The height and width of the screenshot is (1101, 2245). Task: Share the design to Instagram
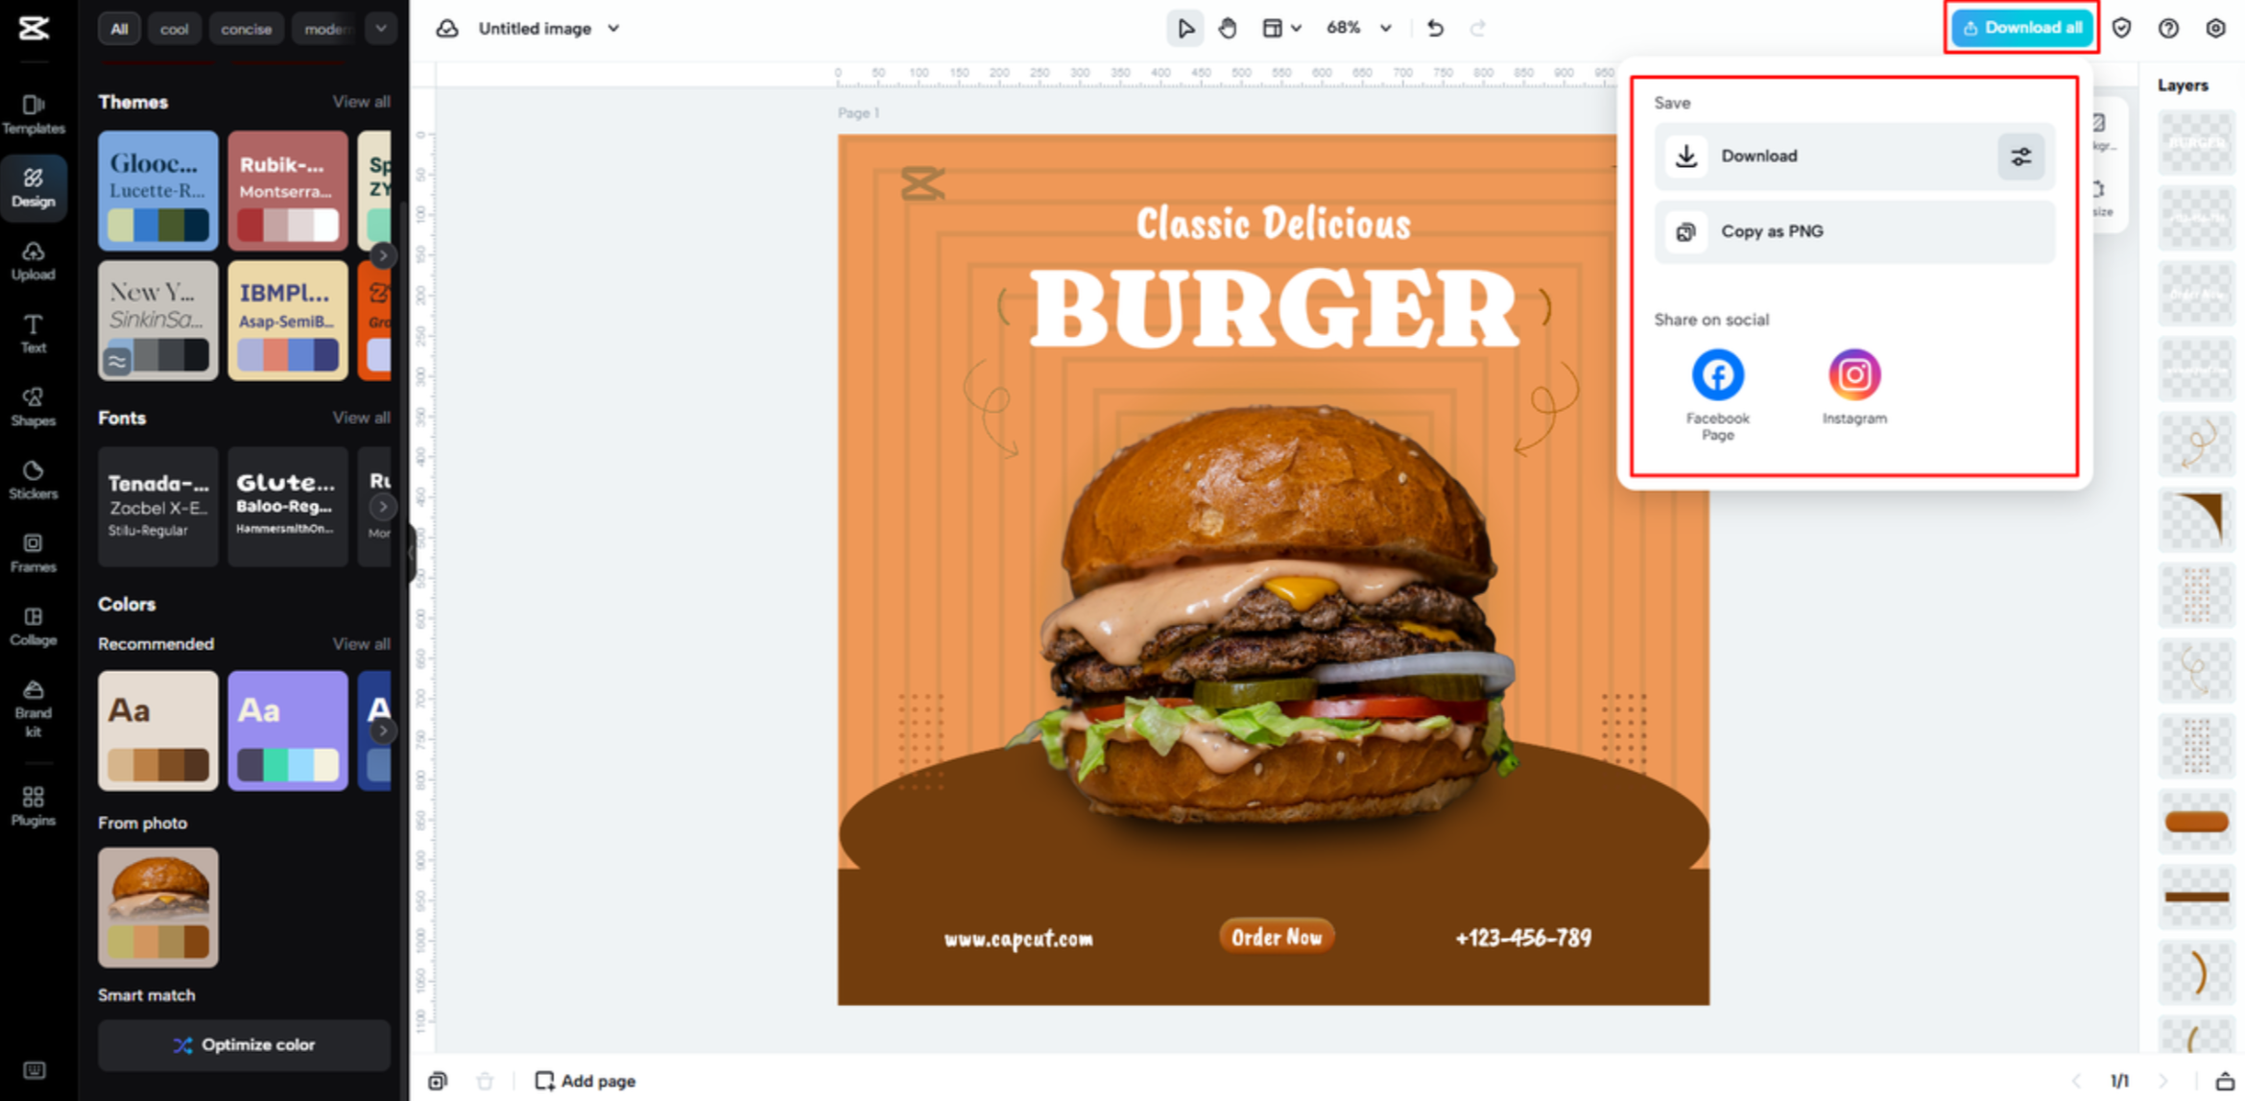pos(1853,374)
